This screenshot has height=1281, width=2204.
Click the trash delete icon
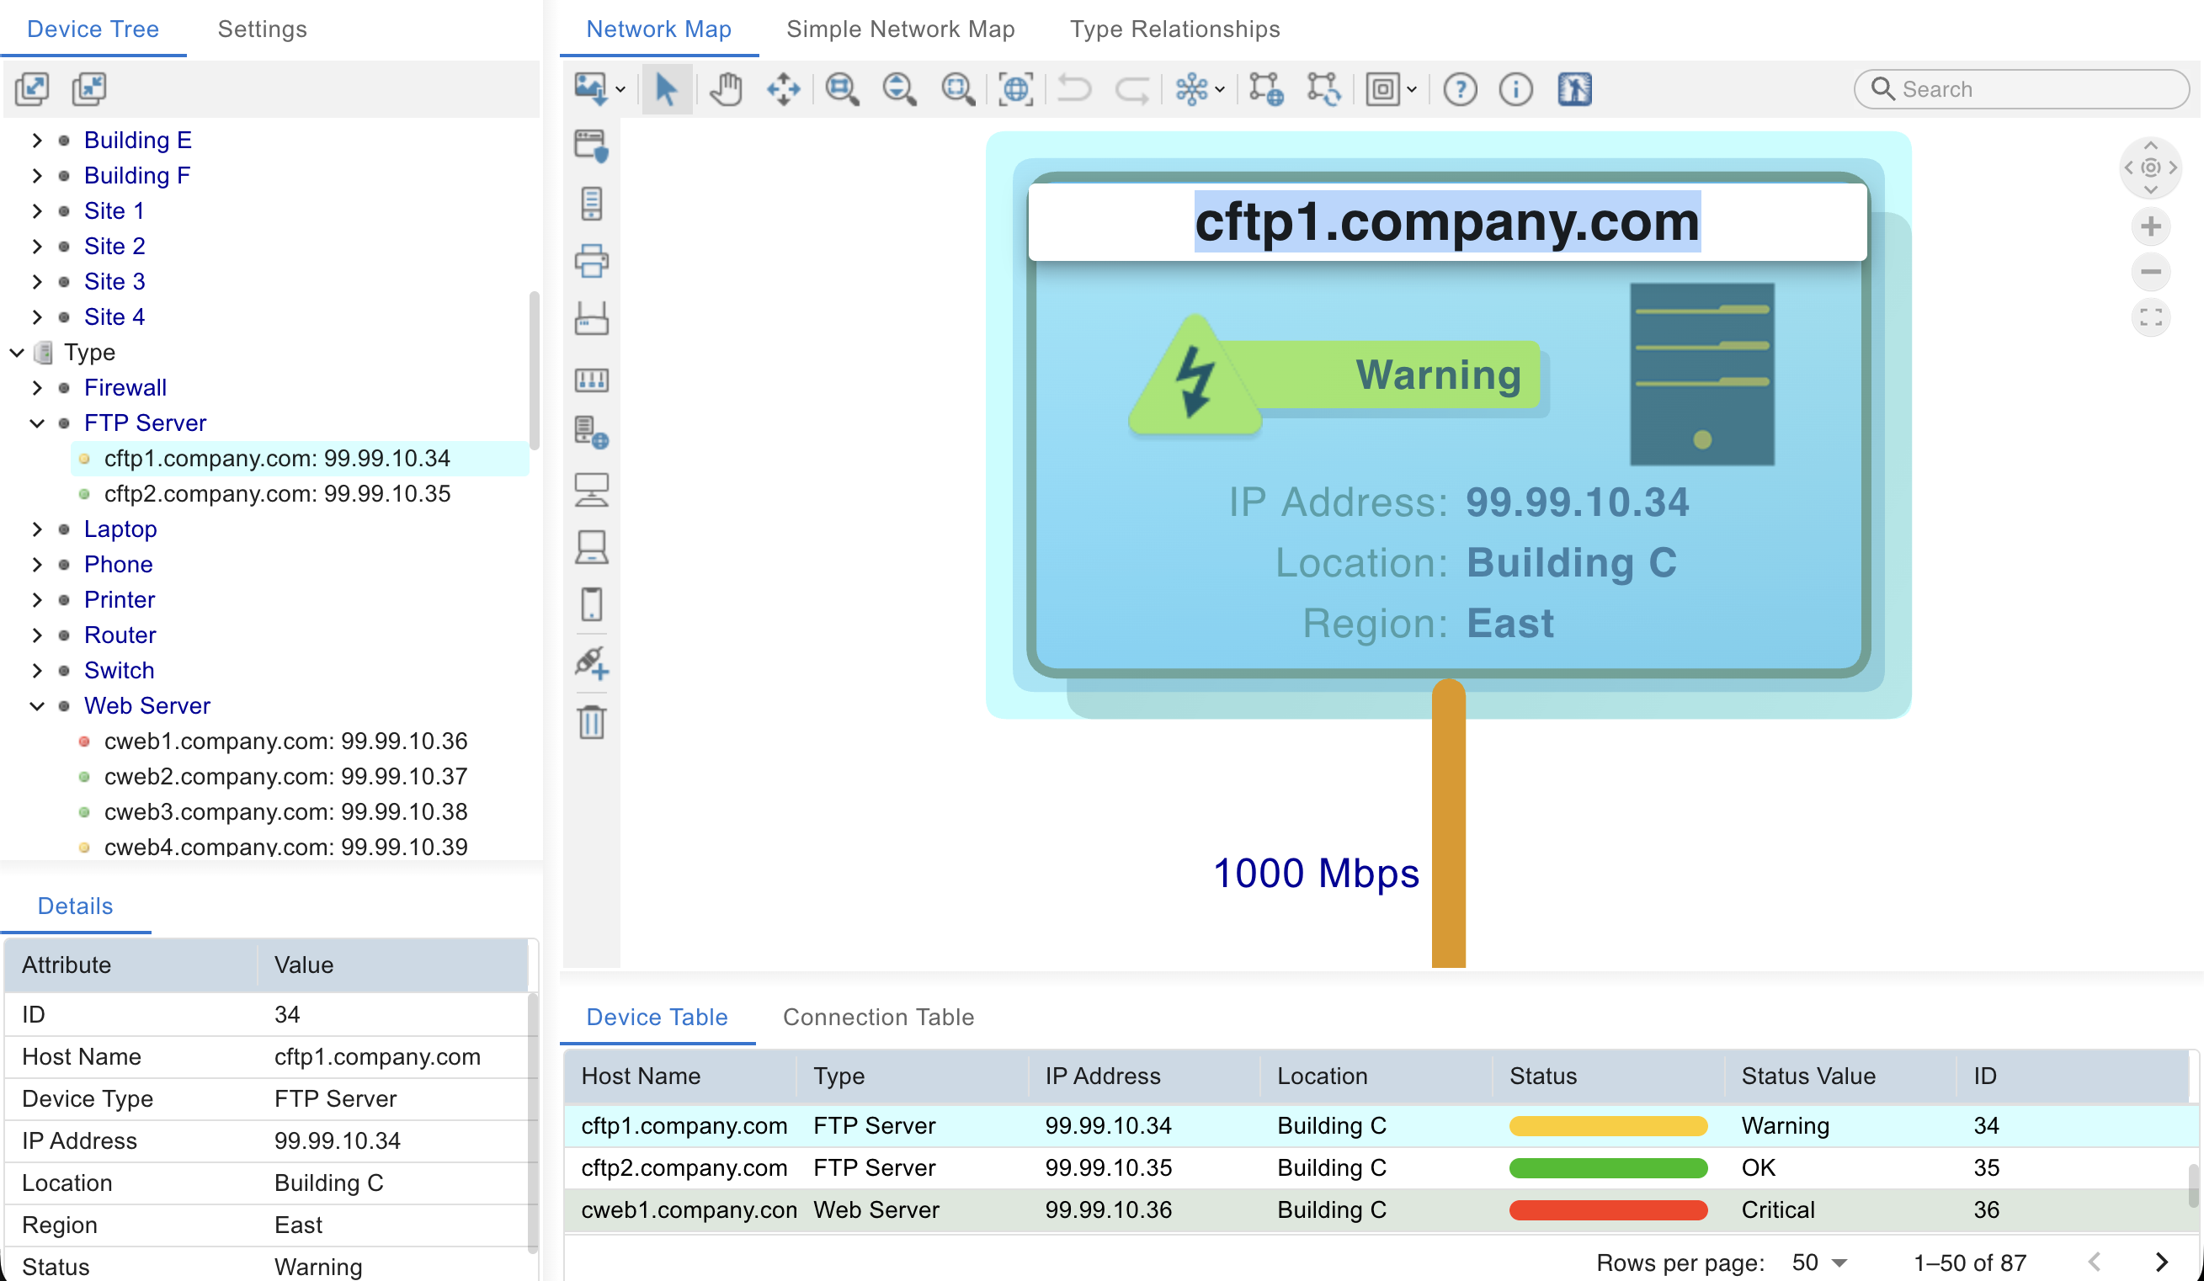[x=591, y=722]
